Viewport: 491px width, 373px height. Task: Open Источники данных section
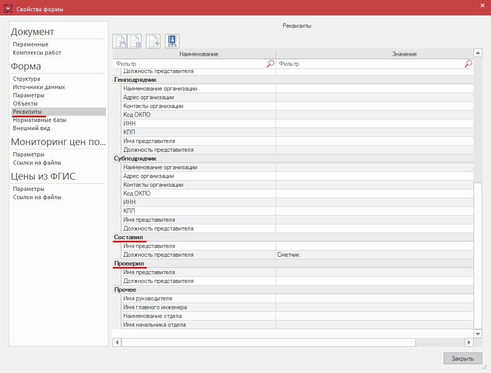39,87
